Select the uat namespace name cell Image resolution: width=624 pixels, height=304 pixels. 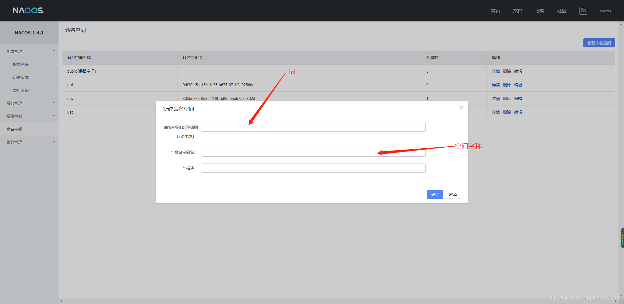[109, 112]
